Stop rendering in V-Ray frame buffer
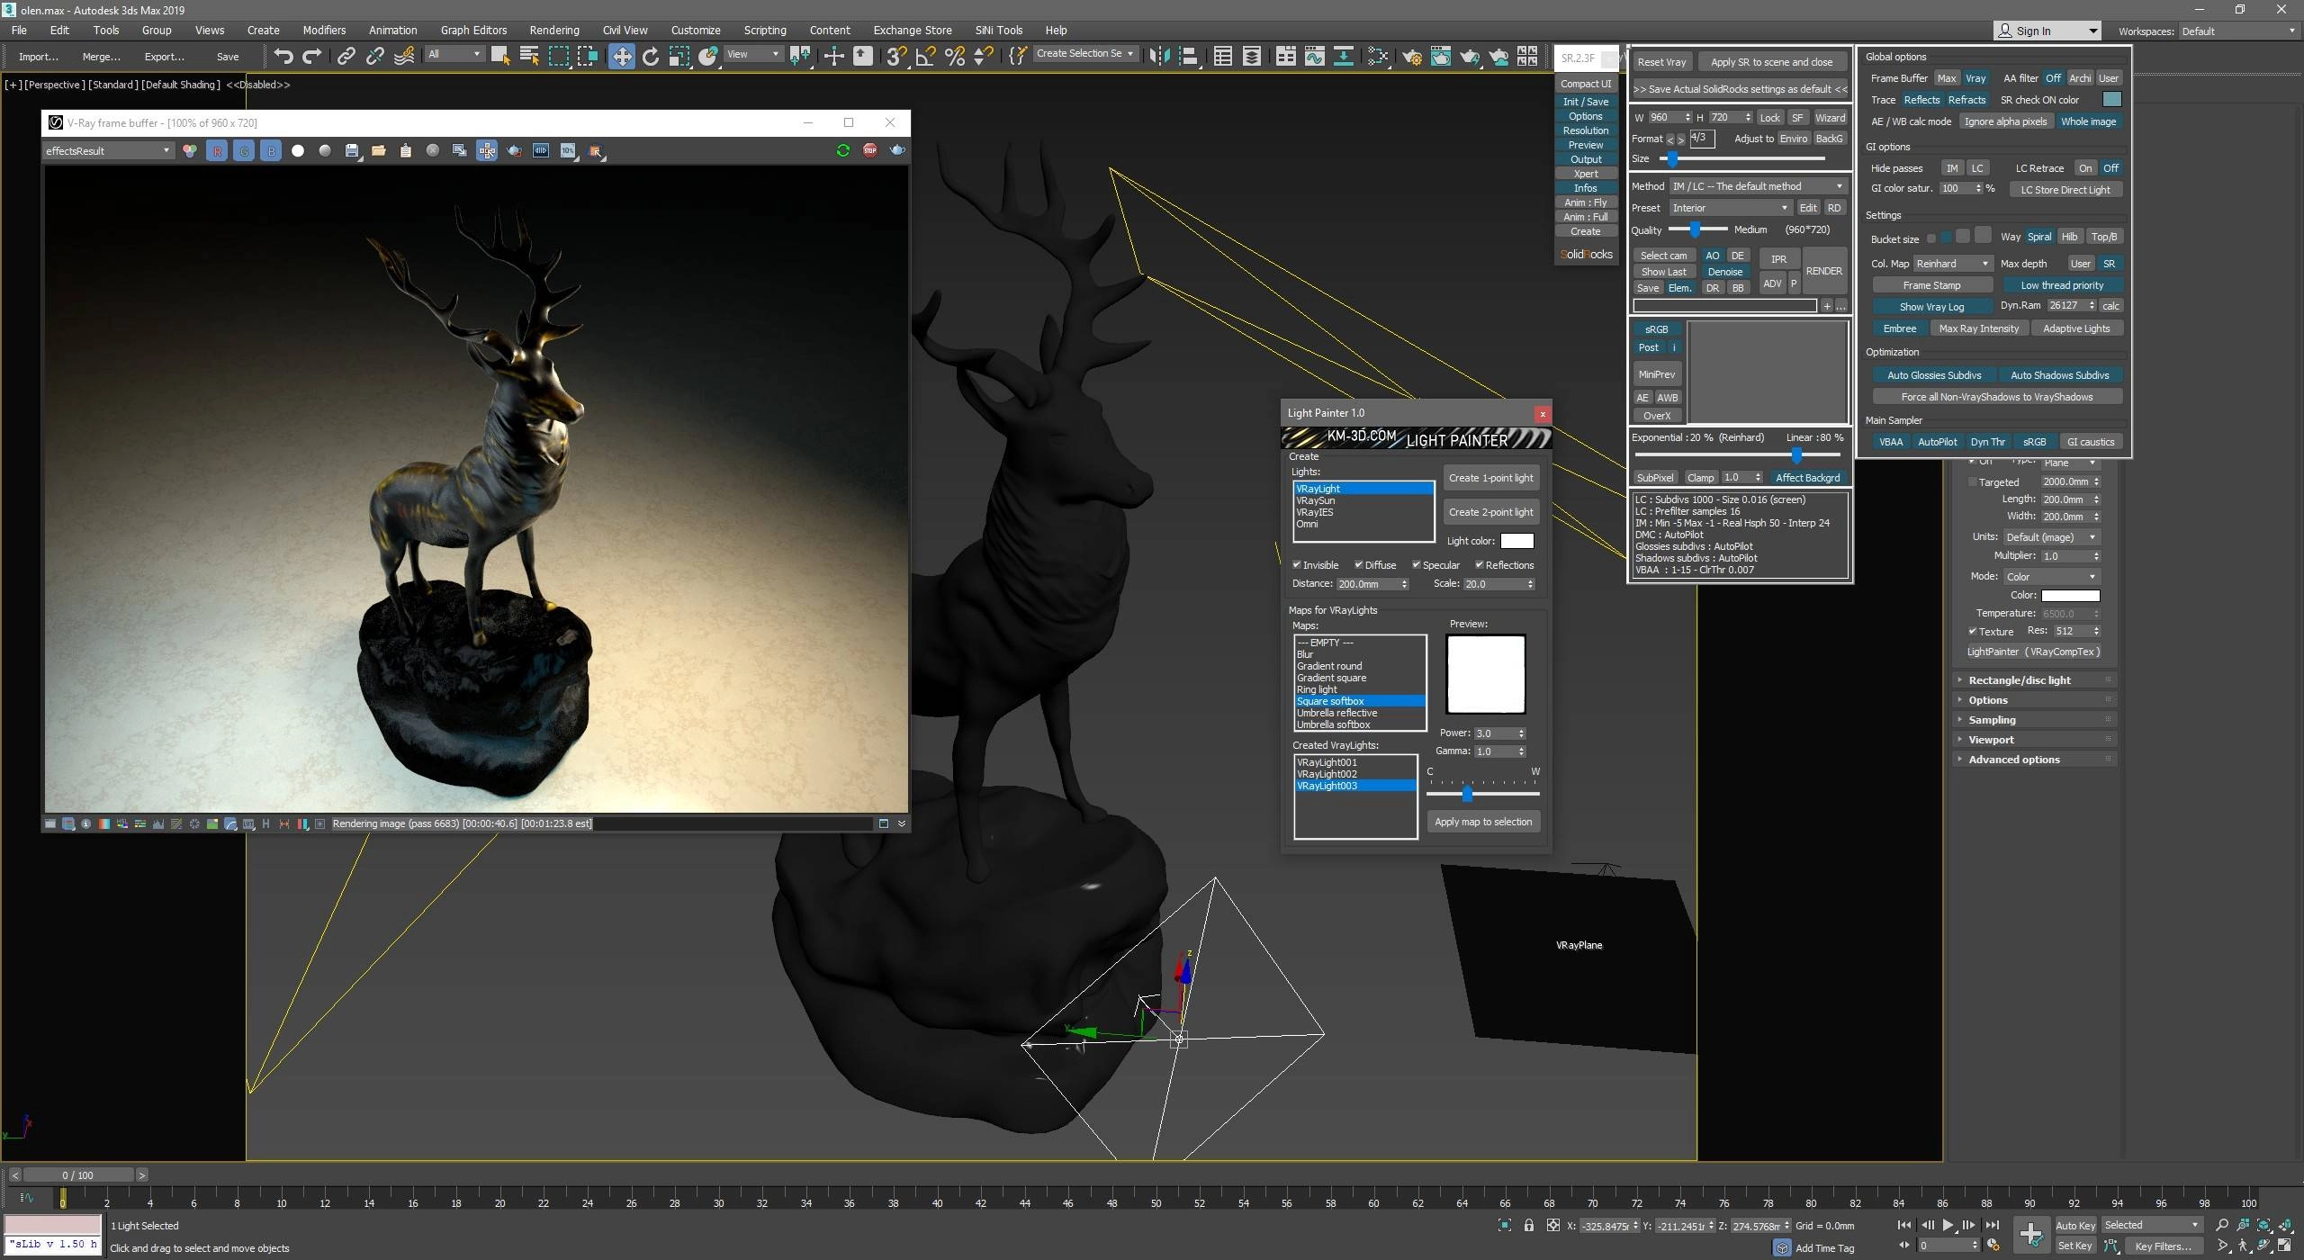This screenshot has width=2304, height=1260. tap(869, 150)
